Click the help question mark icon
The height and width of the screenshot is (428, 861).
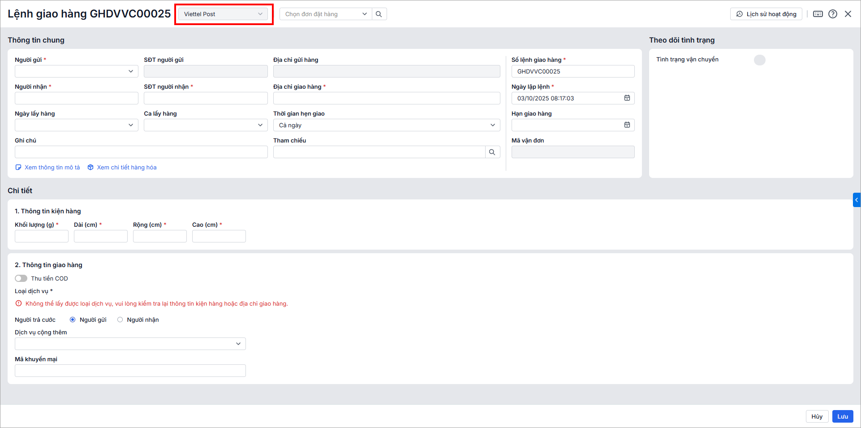click(833, 14)
